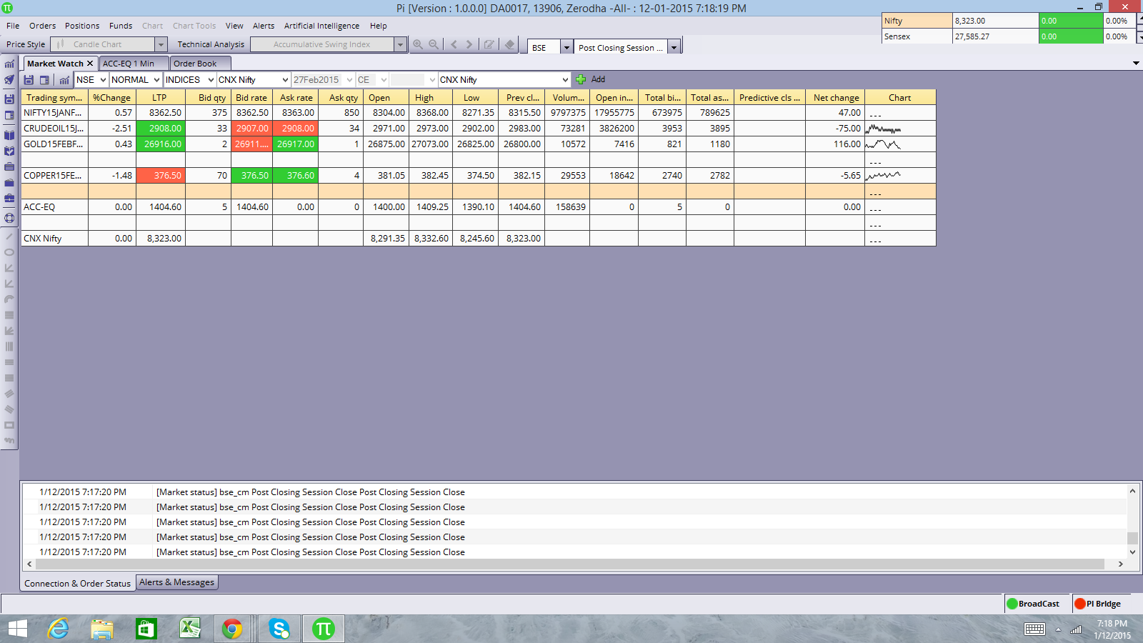
Task: Click layout icon in market watch toolbar
Action: [x=45, y=80]
